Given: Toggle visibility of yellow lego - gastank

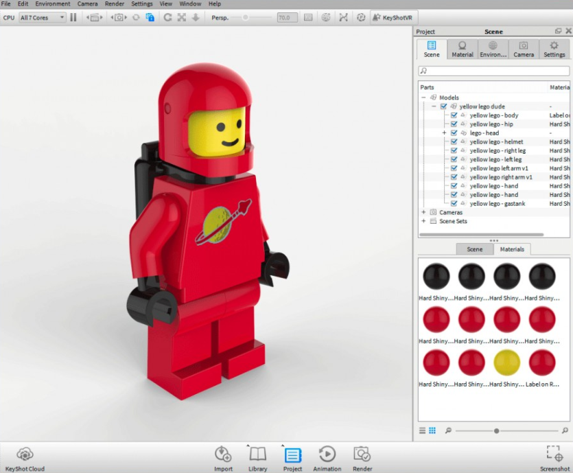Looking at the screenshot, I should click(454, 204).
